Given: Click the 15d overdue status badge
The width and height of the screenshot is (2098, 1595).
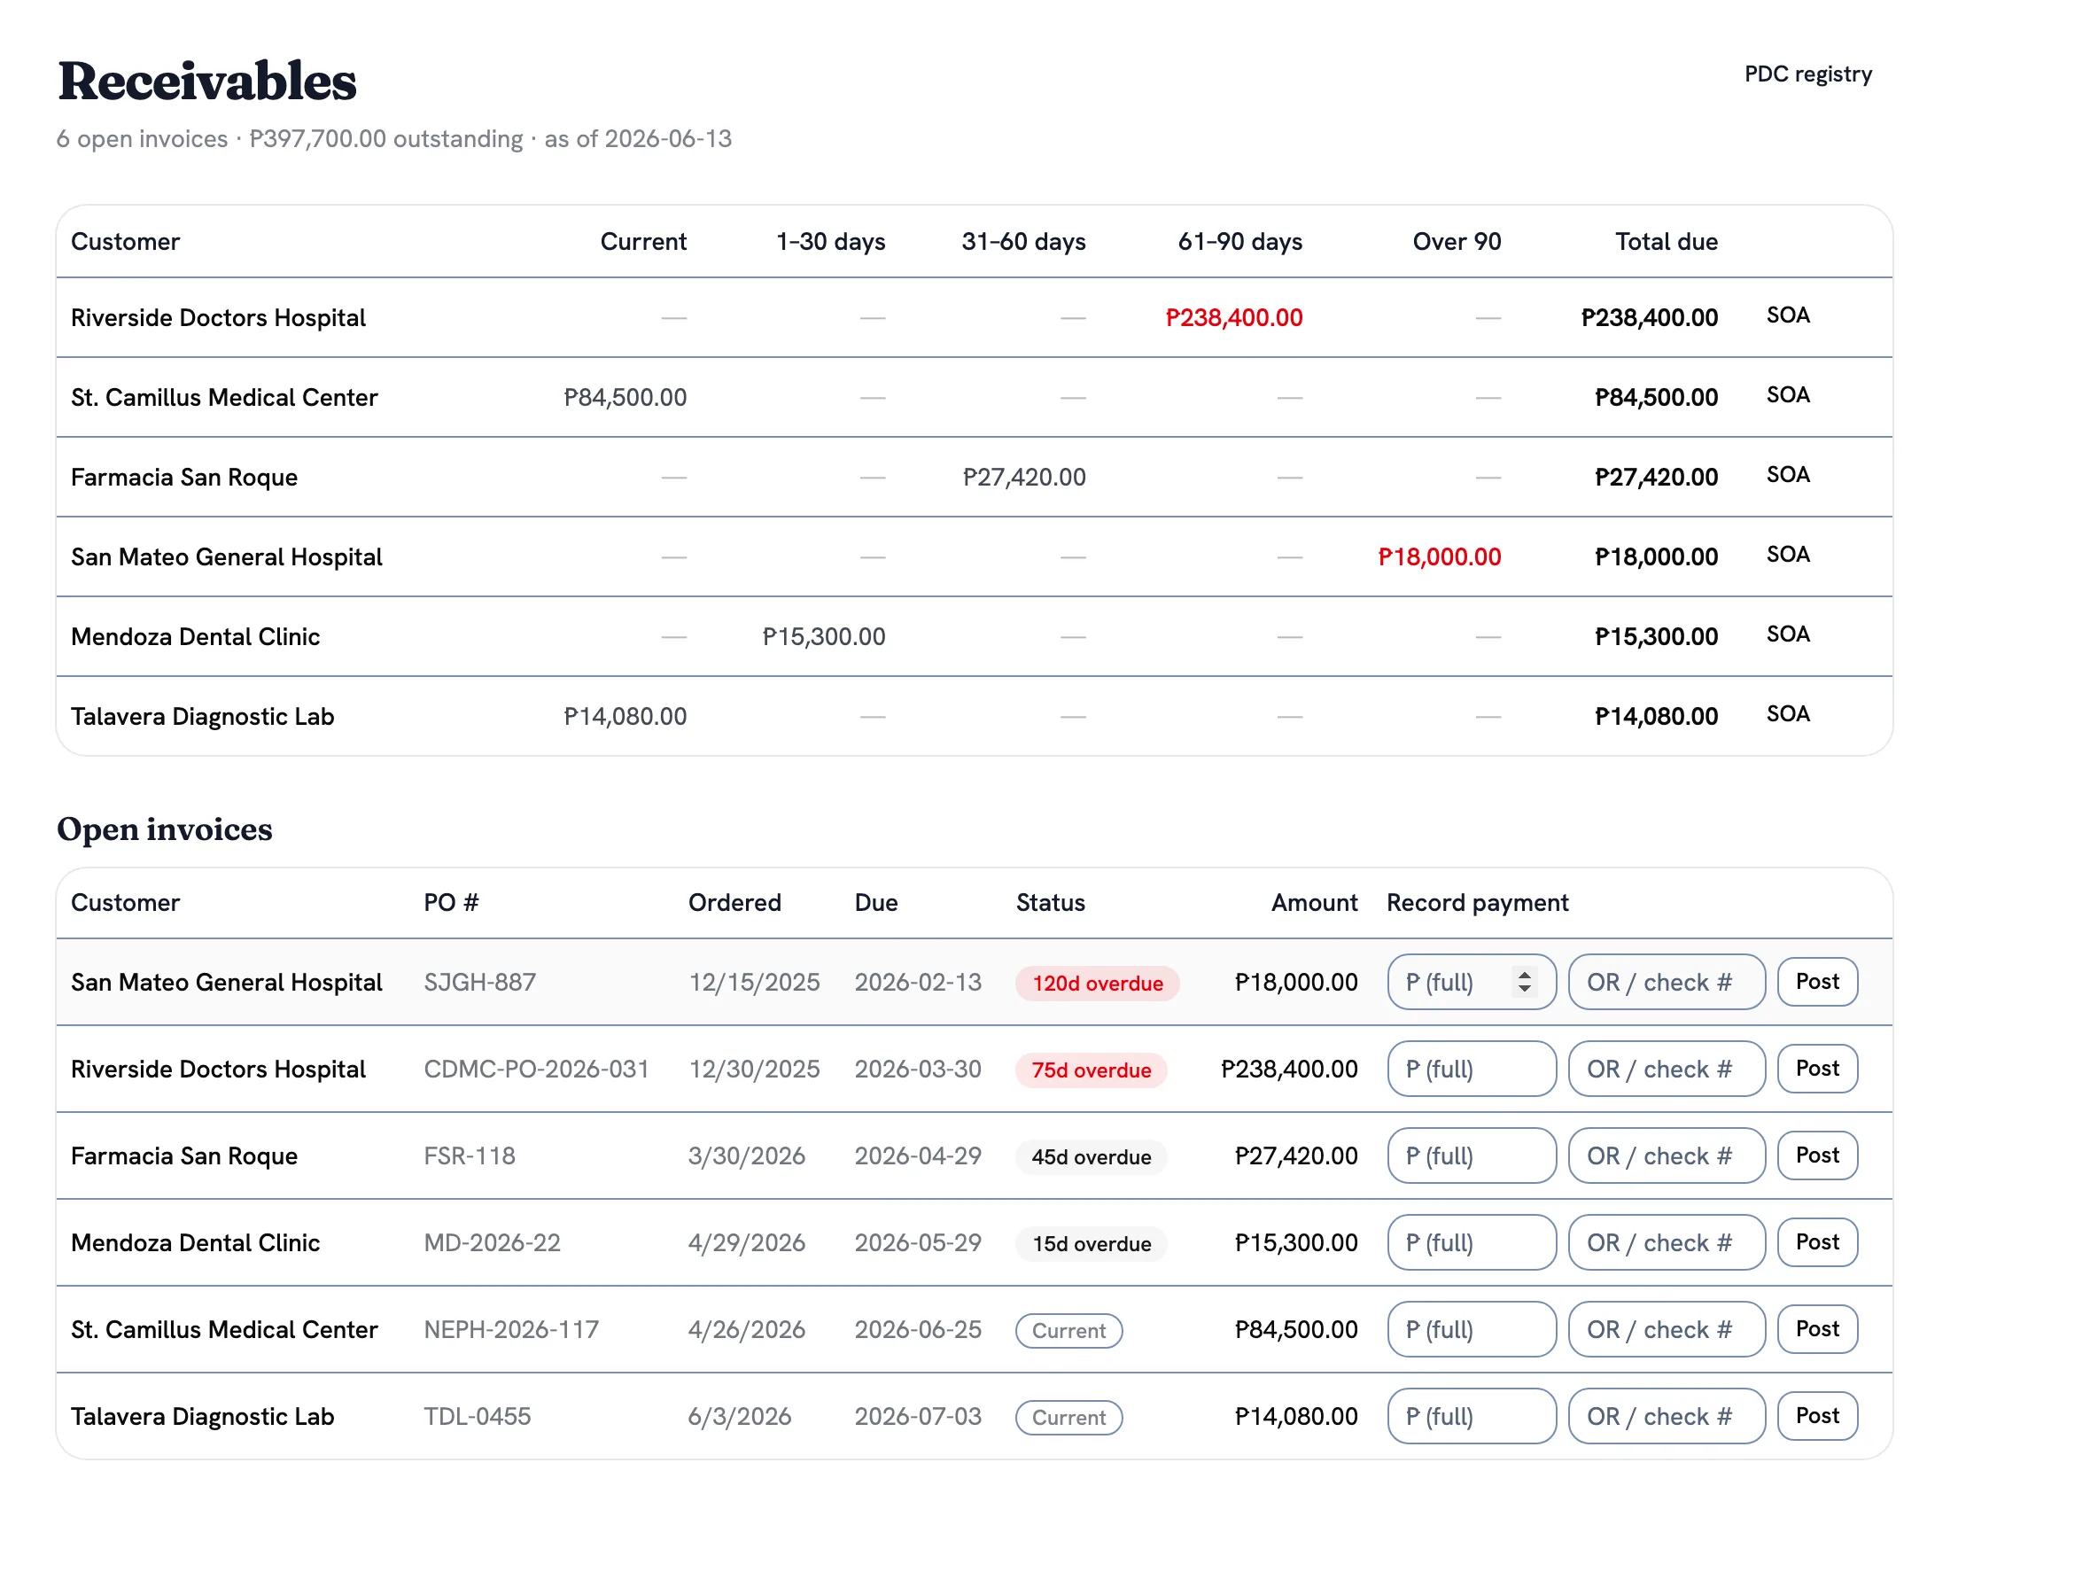Looking at the screenshot, I should 1090,1242.
